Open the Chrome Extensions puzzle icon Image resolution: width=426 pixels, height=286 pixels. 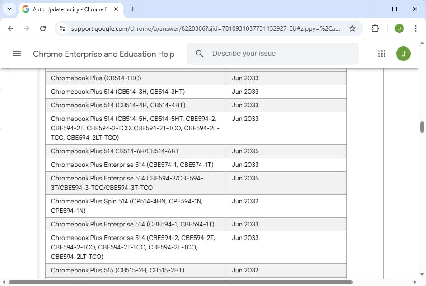click(375, 28)
